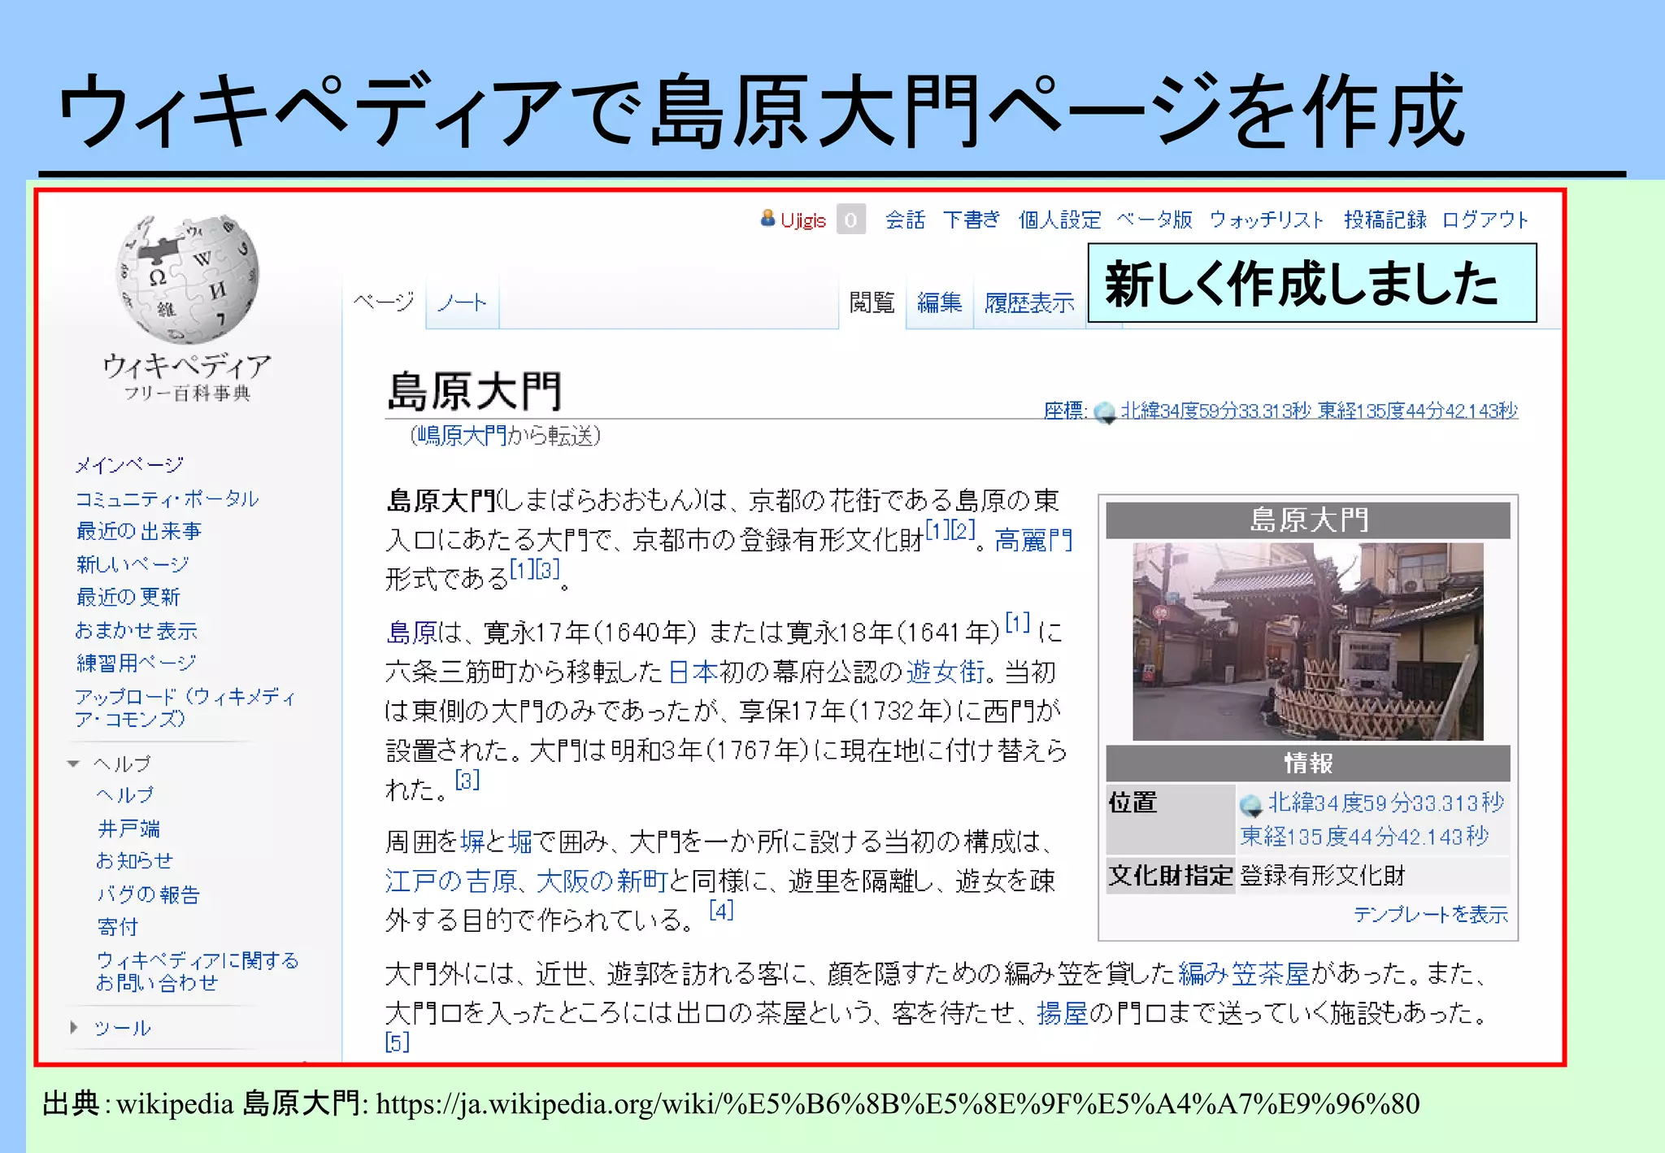Open the 編集 tab

tap(940, 302)
